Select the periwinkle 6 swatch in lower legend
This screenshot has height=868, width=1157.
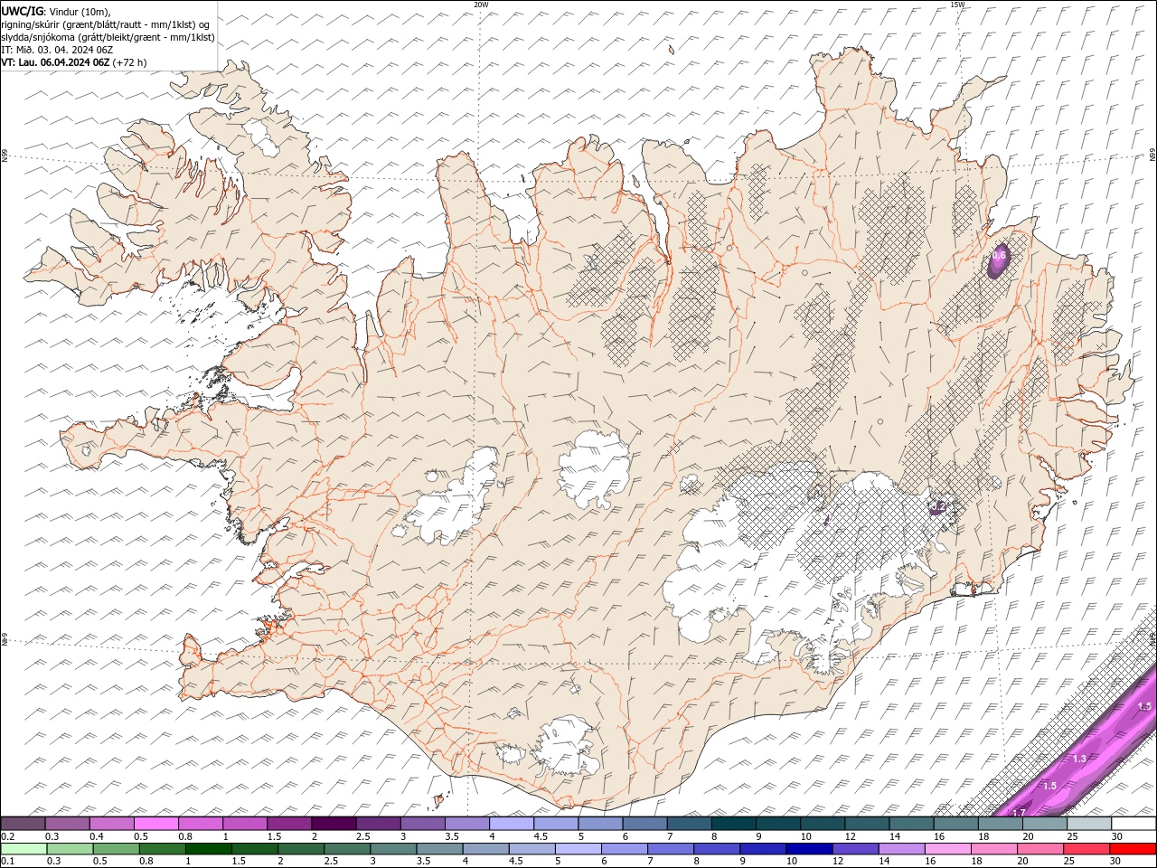[625, 848]
